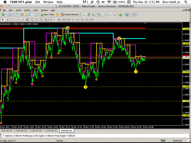191x143 pixels.
Task: Click the large yellow 3 marker near 1.35500
Action: (x=86, y=87)
